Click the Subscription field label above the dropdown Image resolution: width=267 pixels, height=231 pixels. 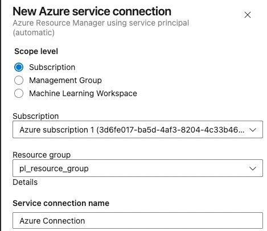pos(36,116)
